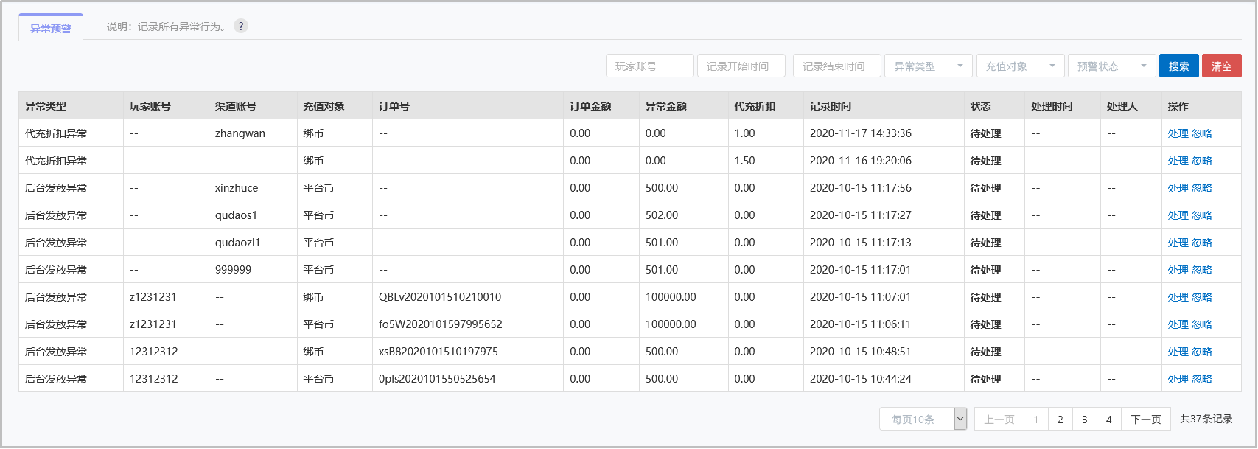The width and height of the screenshot is (1258, 449).
Task: Go to the 上一页 previous page
Action: coord(999,419)
